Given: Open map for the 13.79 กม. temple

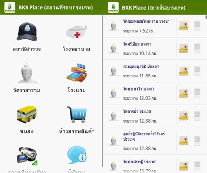Looking at the screenshot, I should tap(183, 166).
